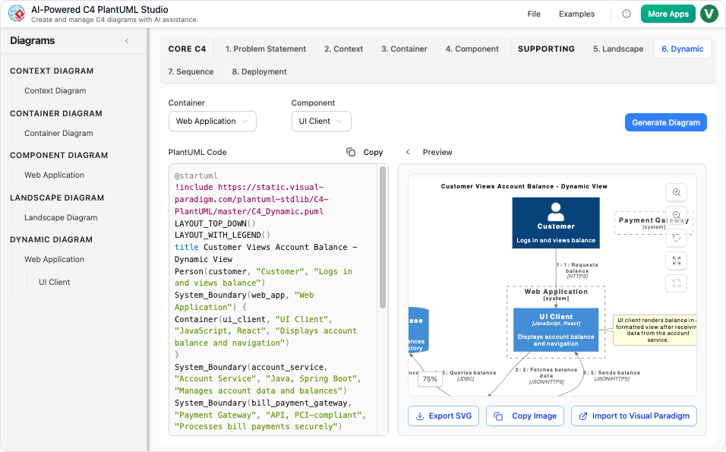Screen dimensions: 726x452
Task: Reset the preview view with the refresh icon
Action: coord(676,238)
